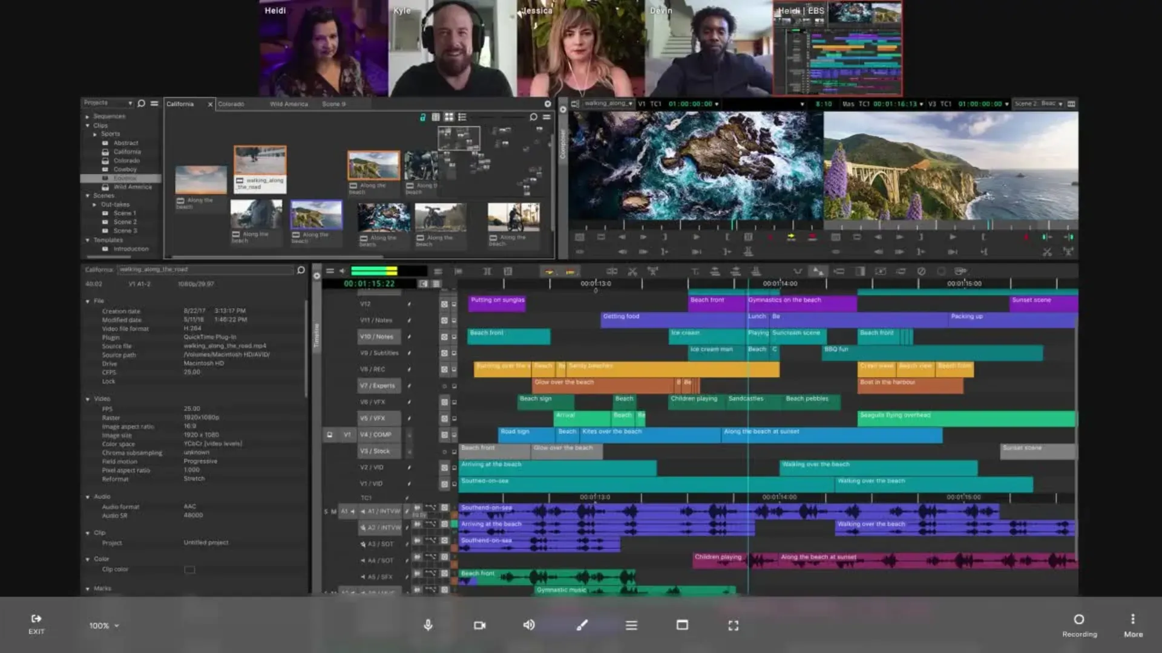Open the hamburger menu in bottom bar
Viewport: 1162px width, 653px height.
point(631,625)
